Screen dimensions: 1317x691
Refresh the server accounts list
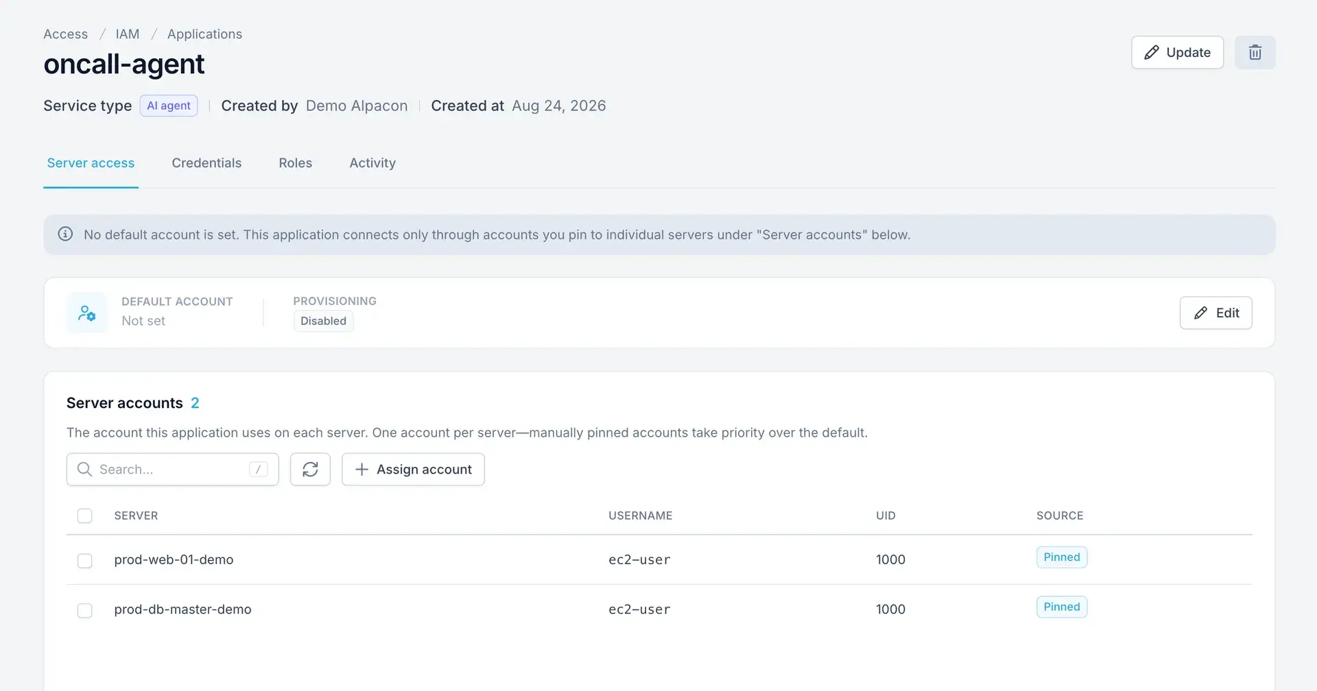point(310,469)
